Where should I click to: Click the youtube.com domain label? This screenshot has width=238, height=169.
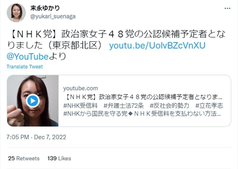81,88
